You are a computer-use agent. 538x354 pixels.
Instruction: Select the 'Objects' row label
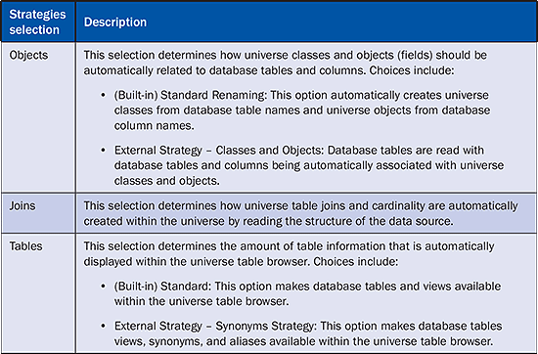[28, 55]
